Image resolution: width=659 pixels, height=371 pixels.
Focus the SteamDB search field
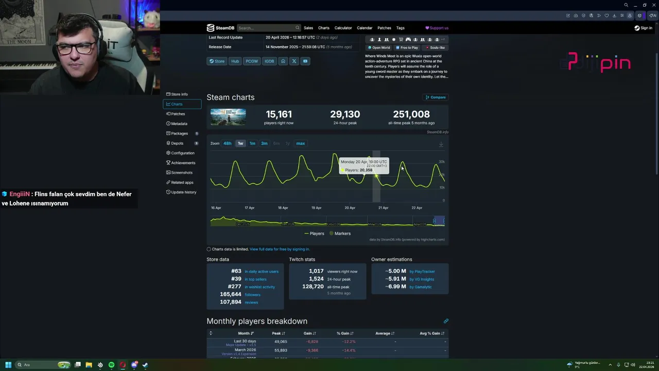click(x=268, y=28)
